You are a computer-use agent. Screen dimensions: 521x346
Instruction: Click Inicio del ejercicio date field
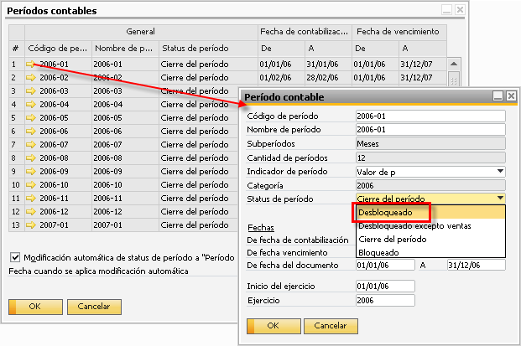pos(385,286)
